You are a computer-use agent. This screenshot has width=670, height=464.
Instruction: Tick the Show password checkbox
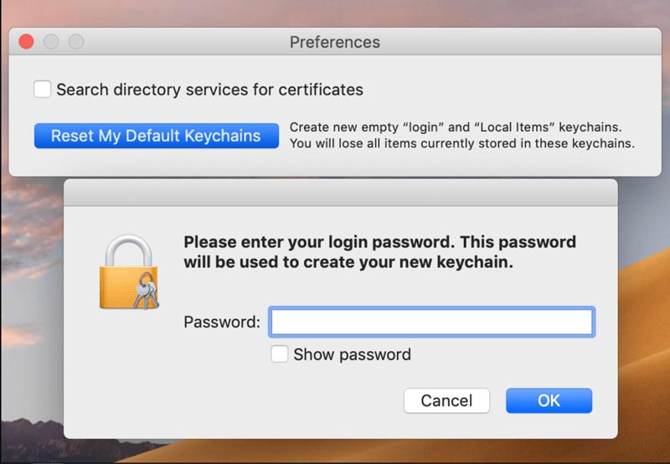[x=279, y=354]
